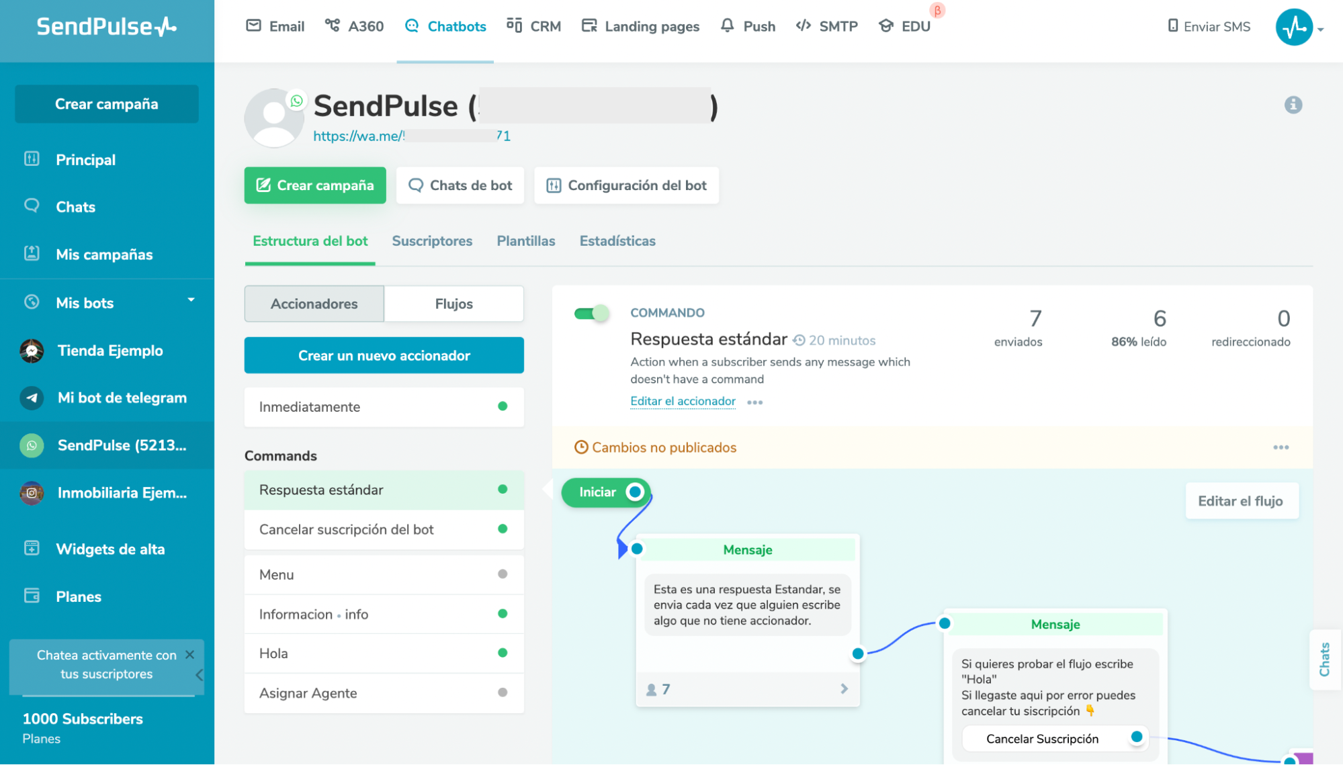
Task: Select the SendPulse WhatsApp bot icon
Action: [x=32, y=445]
